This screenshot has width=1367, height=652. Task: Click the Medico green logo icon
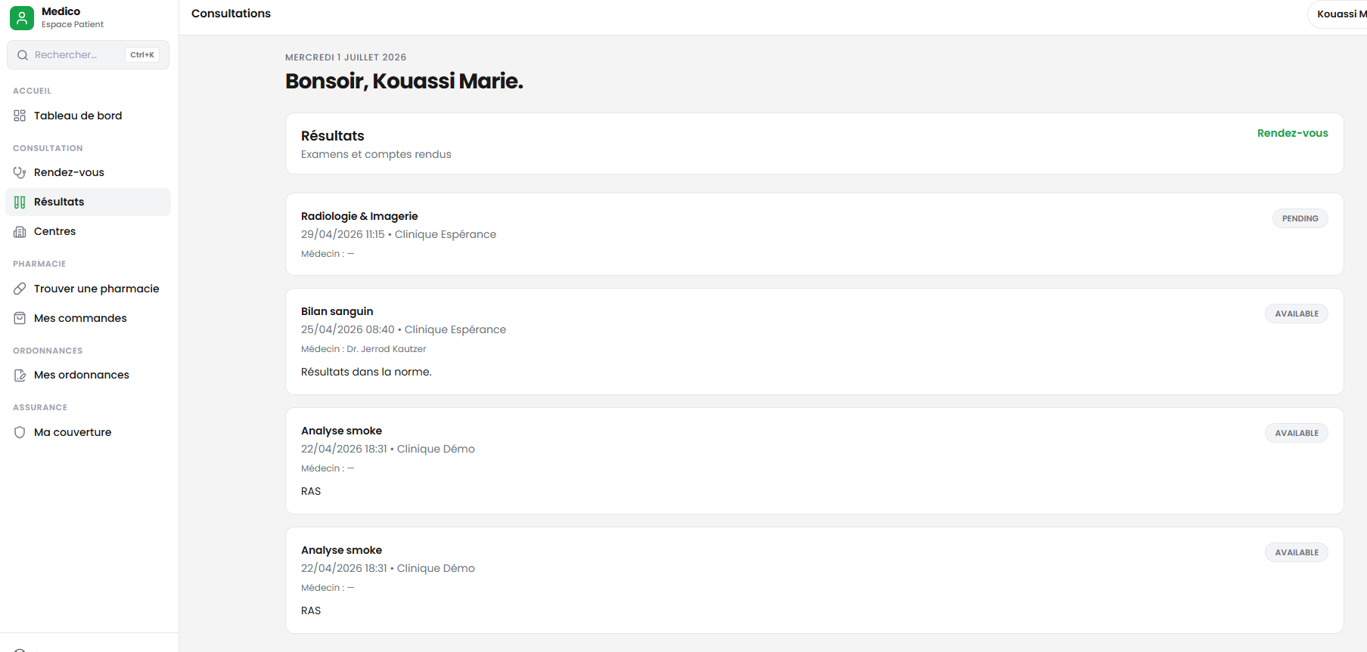(22, 18)
